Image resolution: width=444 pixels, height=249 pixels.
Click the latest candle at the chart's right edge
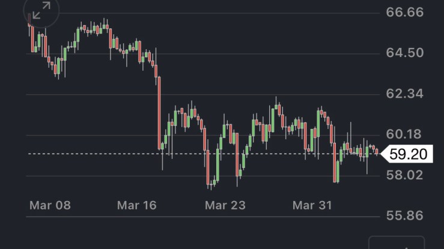(377, 151)
